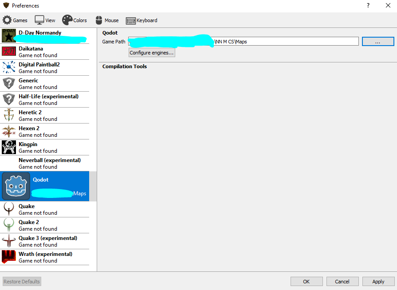Image resolution: width=397 pixels, height=290 pixels.
Task: Select Wrath (experimental) entry
Action: pyautogui.click(x=44, y=257)
